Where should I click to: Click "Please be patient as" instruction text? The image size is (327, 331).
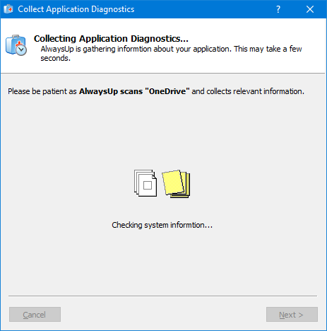tap(42, 91)
